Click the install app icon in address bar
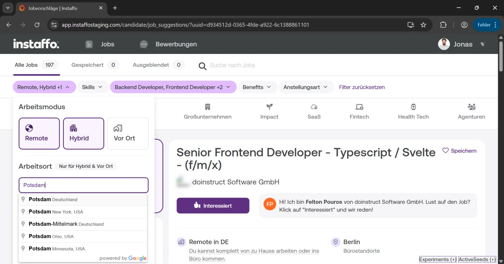Image resolution: width=504 pixels, height=264 pixels. (411, 25)
